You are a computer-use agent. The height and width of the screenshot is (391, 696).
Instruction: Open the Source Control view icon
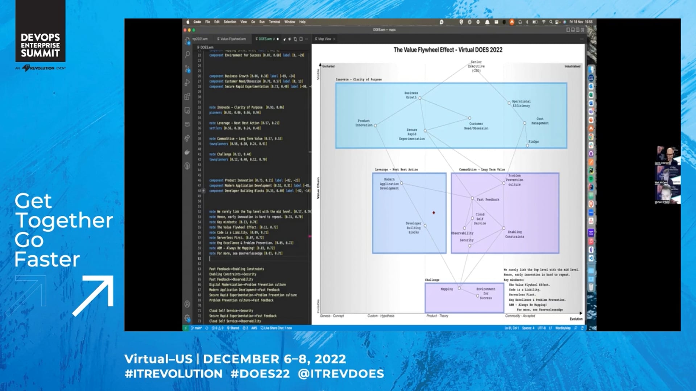[187, 69]
